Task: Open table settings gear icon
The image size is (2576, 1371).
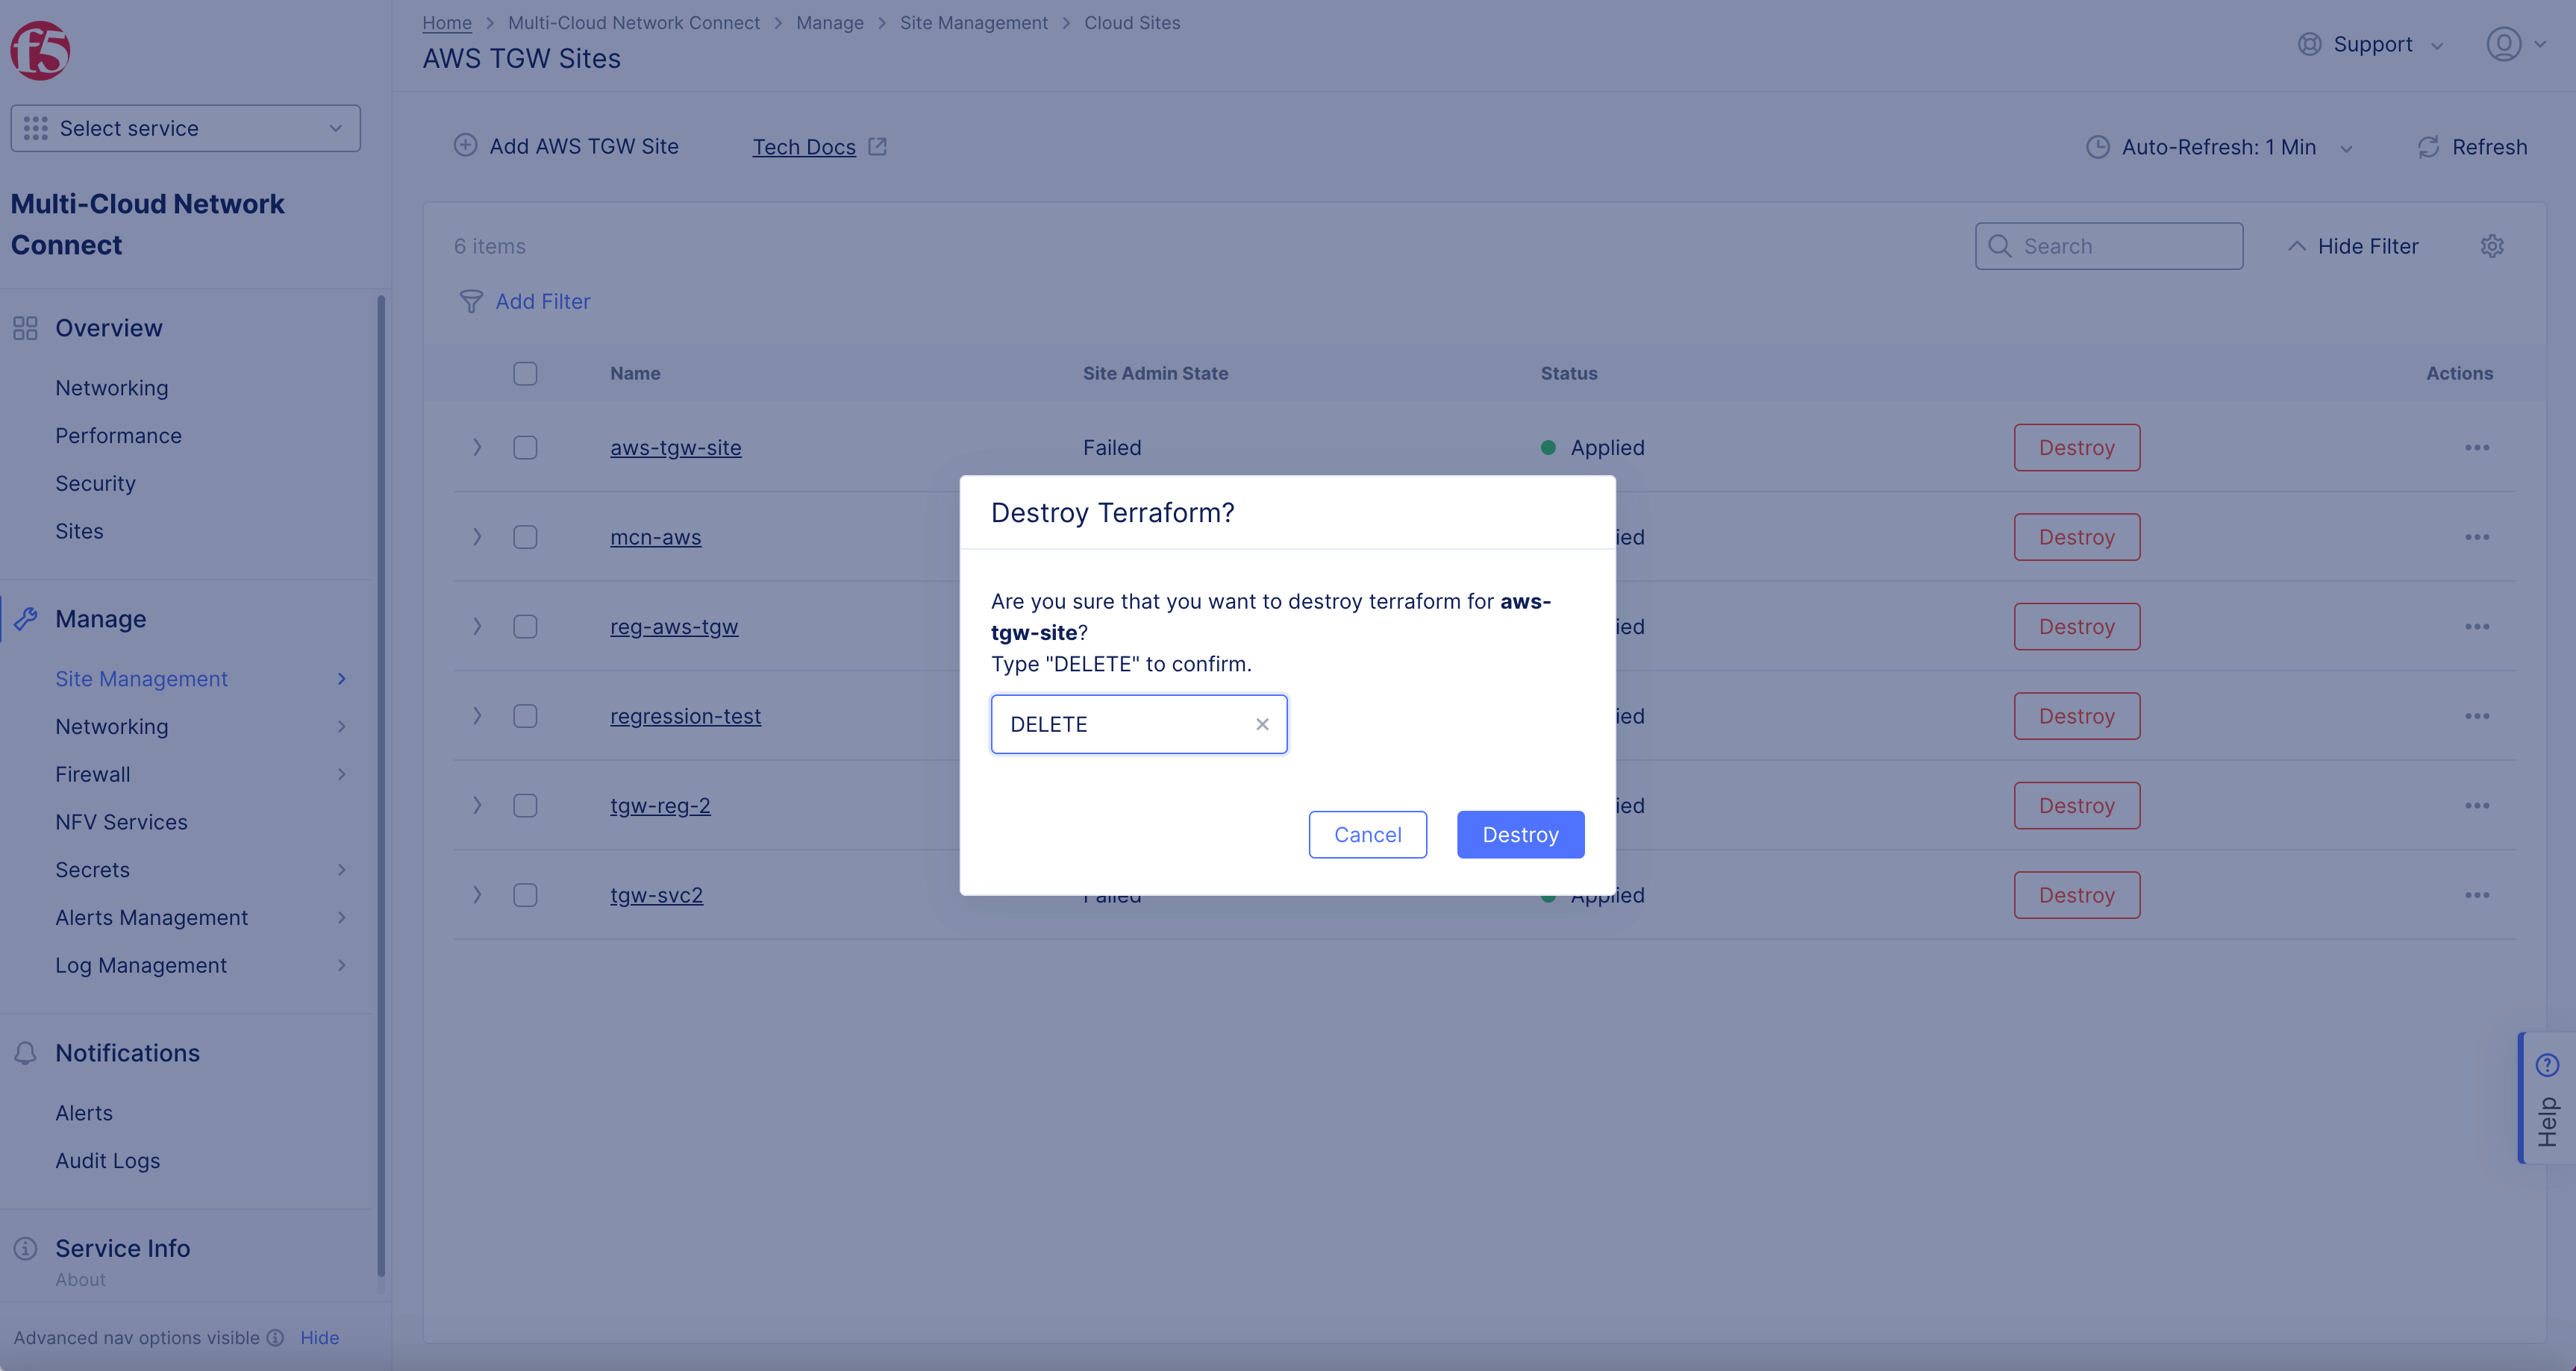Action: 2492,246
